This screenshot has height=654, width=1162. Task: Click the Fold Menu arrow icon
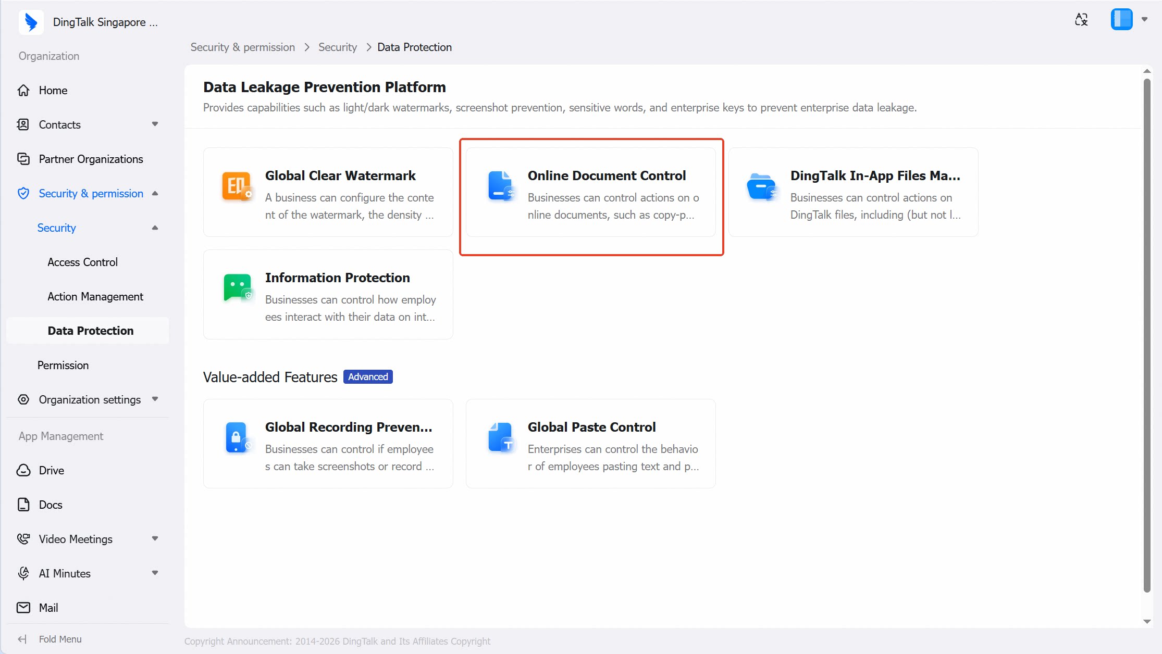[x=22, y=639]
